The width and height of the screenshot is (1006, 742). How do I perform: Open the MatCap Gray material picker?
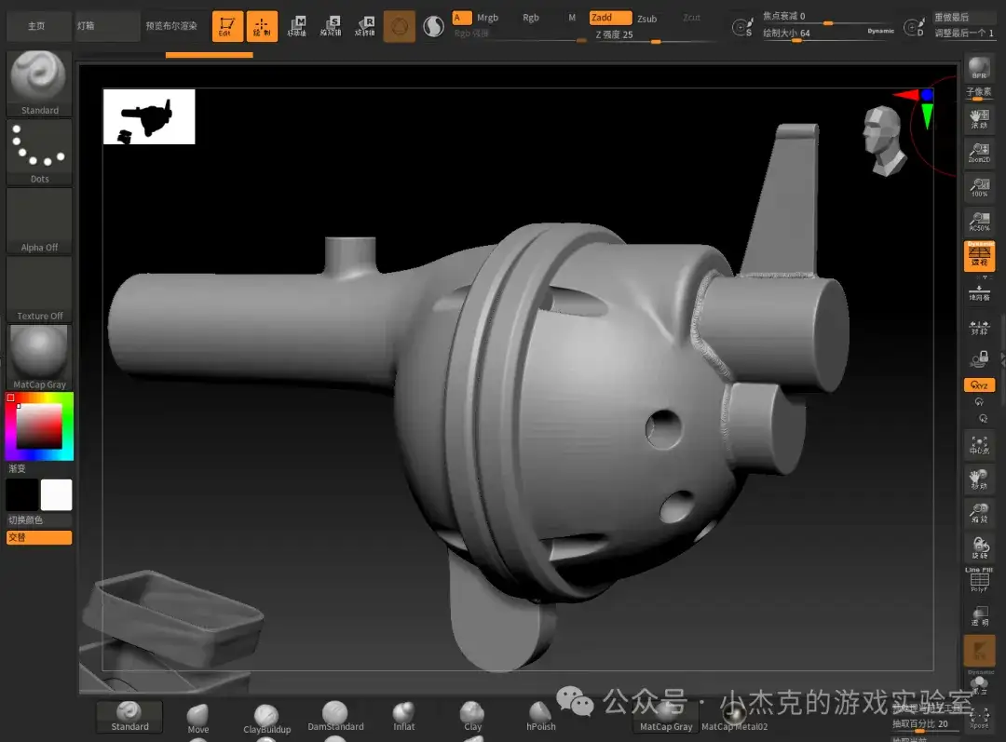39,356
